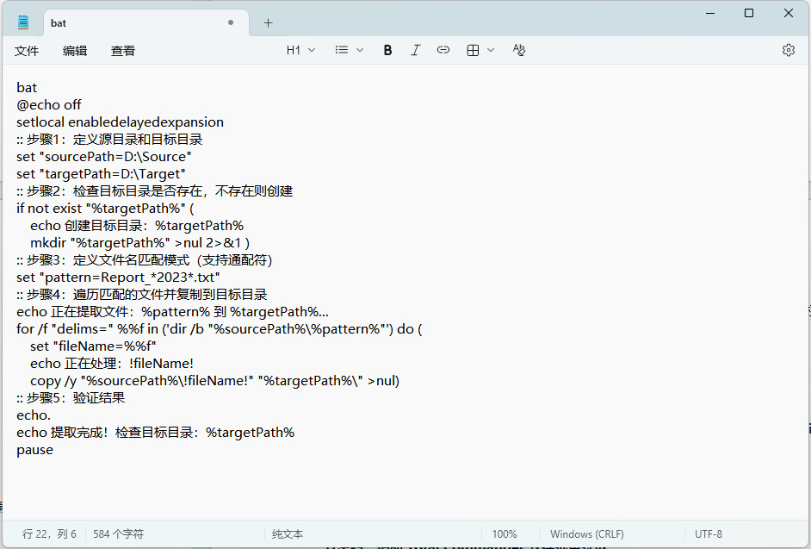The image size is (811, 549).
Task: Click the 'echo 创建目标目录：%targetPath%' line
Action: tap(137, 226)
